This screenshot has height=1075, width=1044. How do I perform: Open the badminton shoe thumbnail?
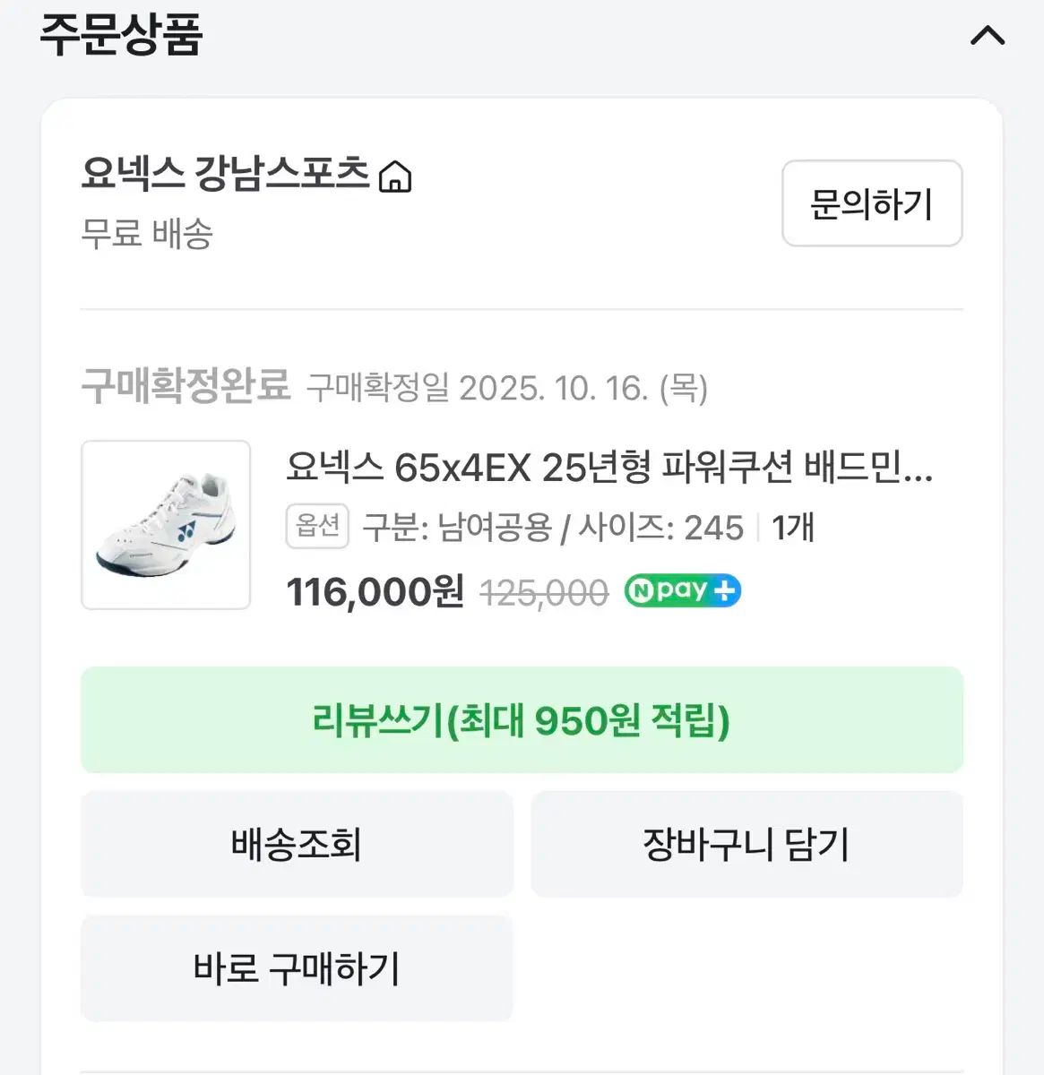[166, 525]
